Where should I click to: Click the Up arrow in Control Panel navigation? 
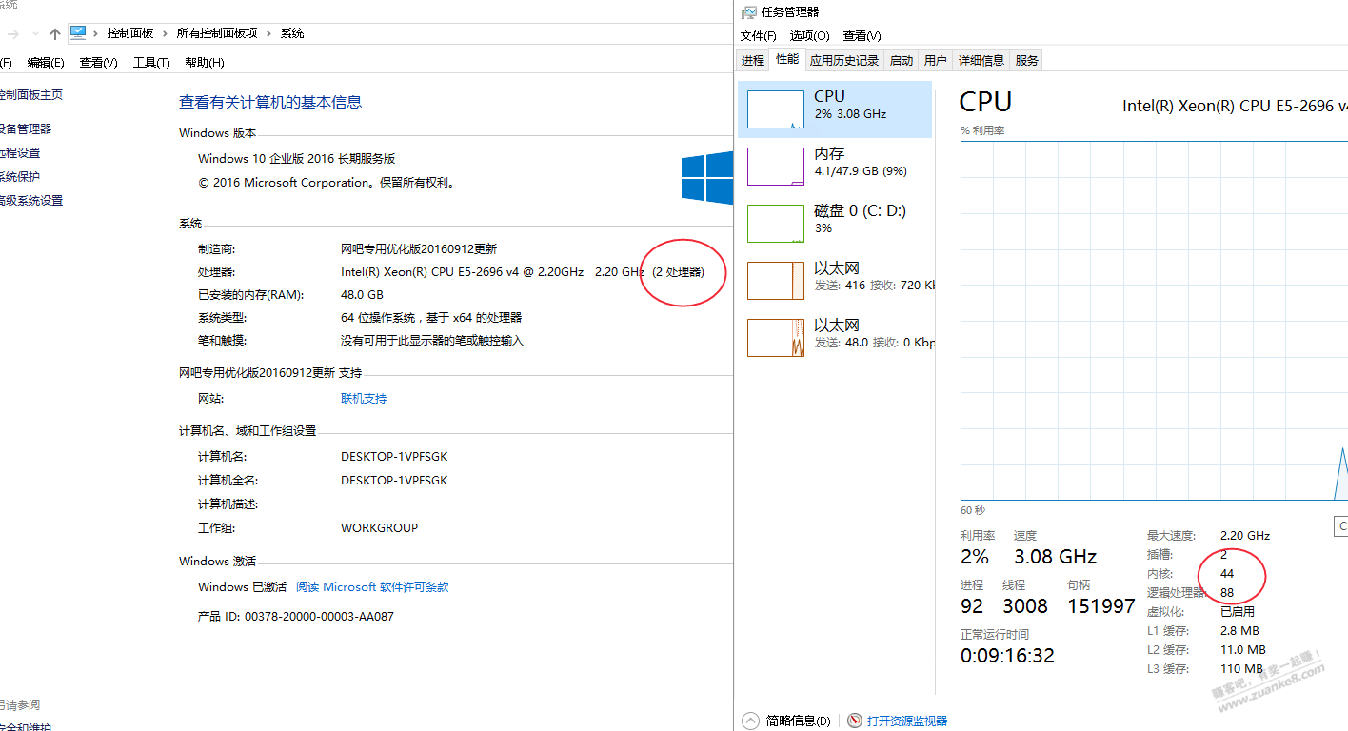(x=55, y=33)
